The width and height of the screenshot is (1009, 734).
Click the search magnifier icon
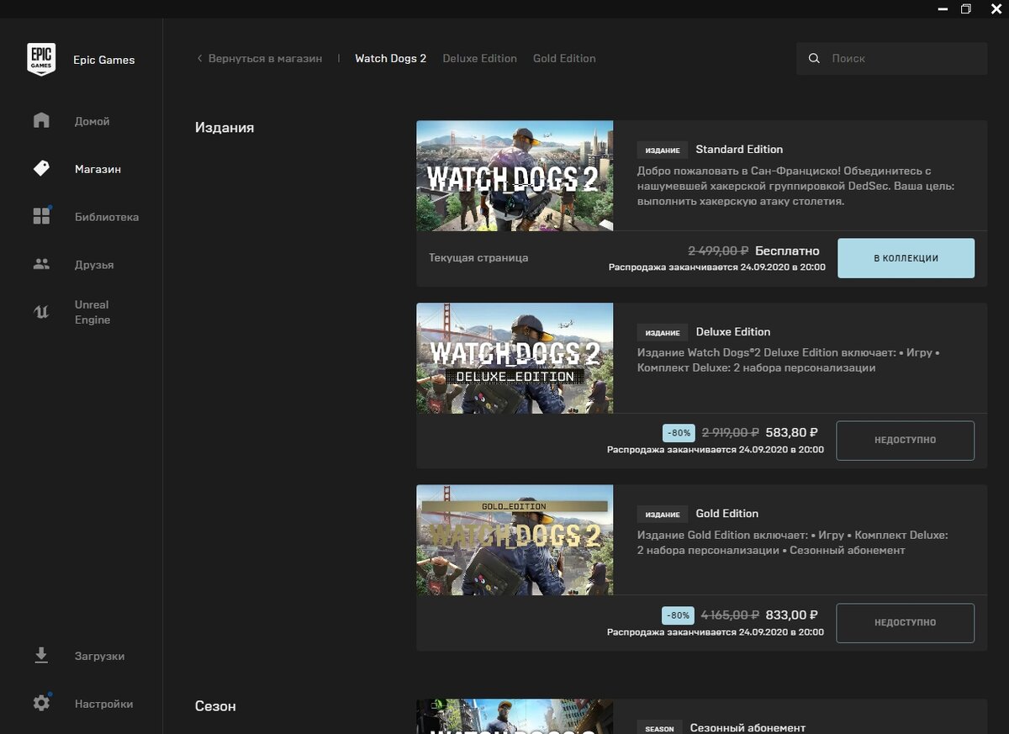coord(814,59)
